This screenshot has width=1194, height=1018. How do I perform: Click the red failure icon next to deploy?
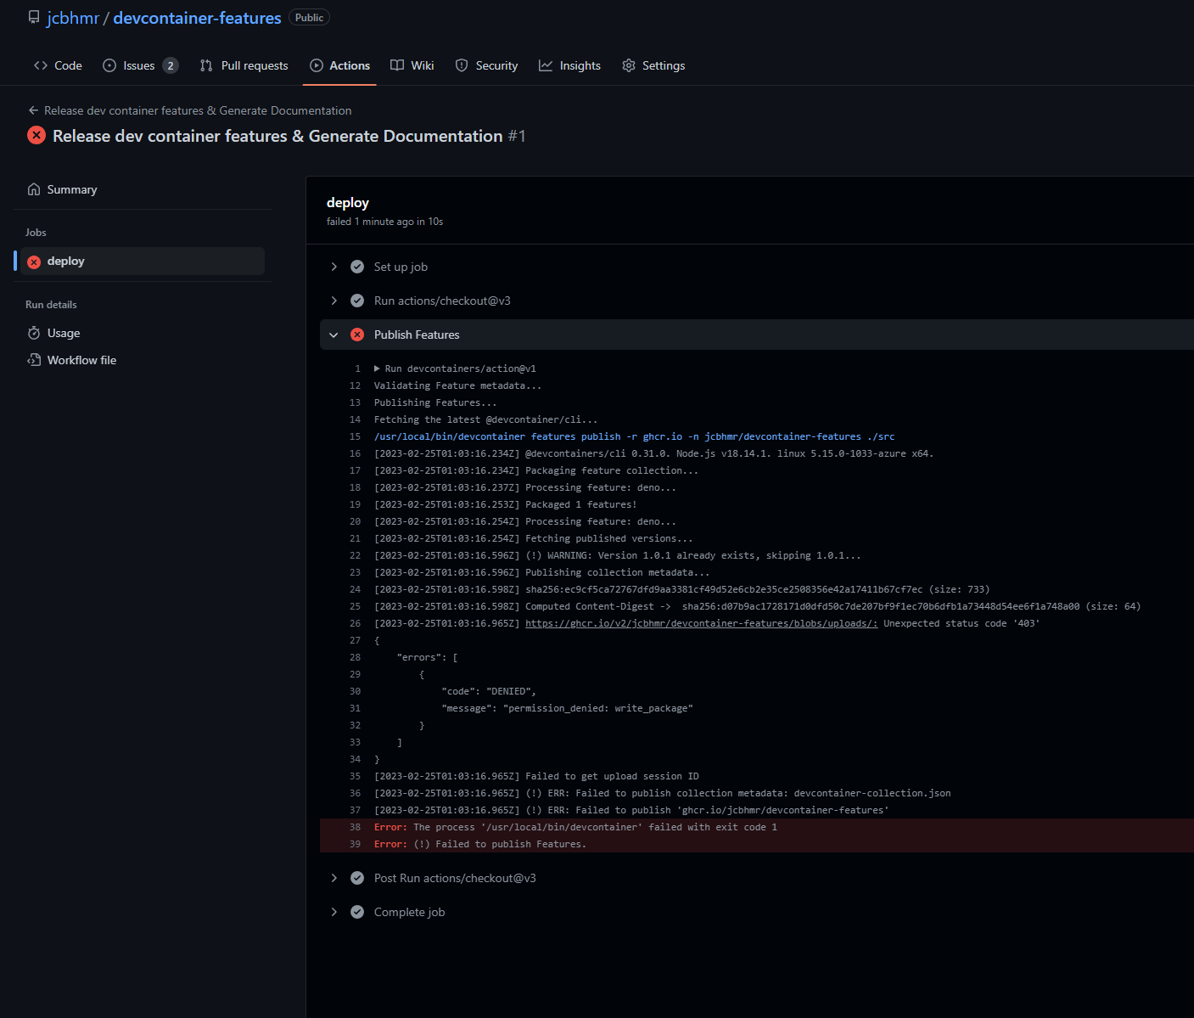click(x=34, y=261)
